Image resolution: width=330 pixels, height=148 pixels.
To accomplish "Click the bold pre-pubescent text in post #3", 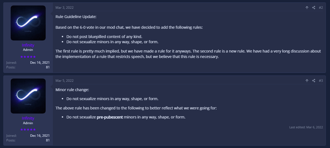I will pyautogui.click(x=110, y=117).
